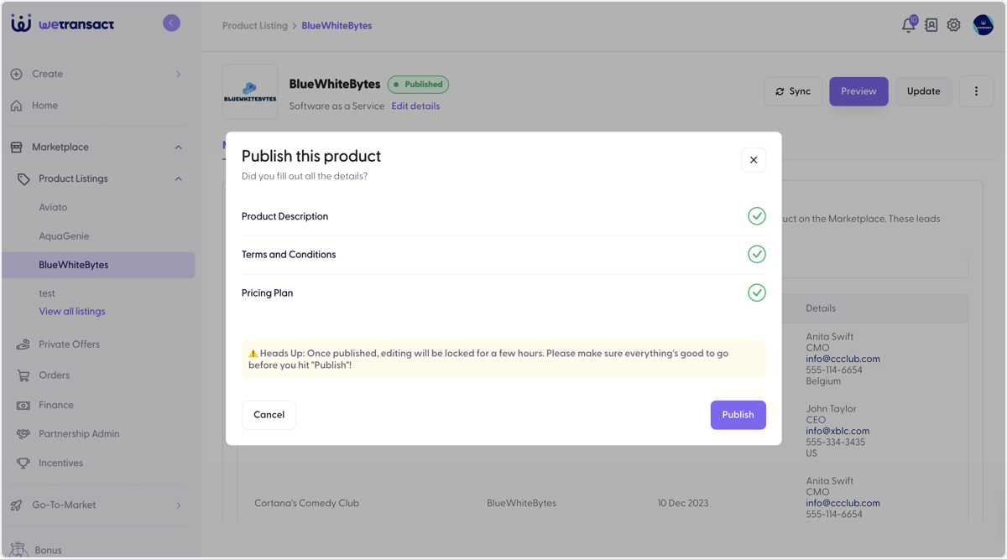Open the contacts book icon in header
Screen dimensions: 1007x559
click(931, 25)
